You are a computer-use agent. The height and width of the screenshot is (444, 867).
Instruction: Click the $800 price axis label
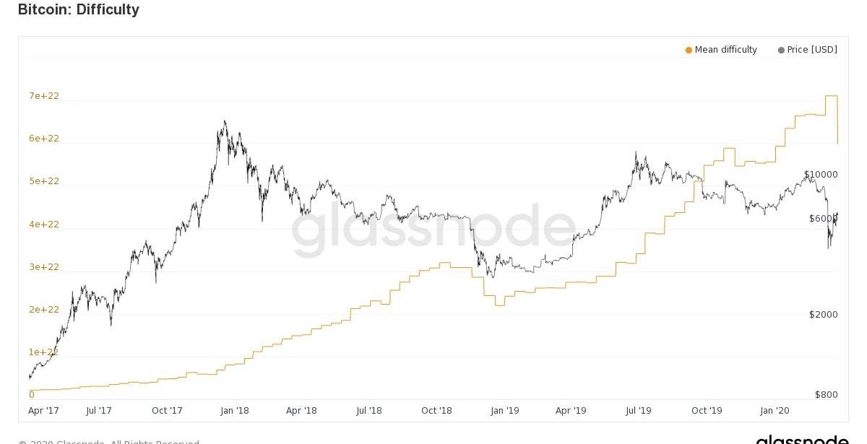point(826,395)
